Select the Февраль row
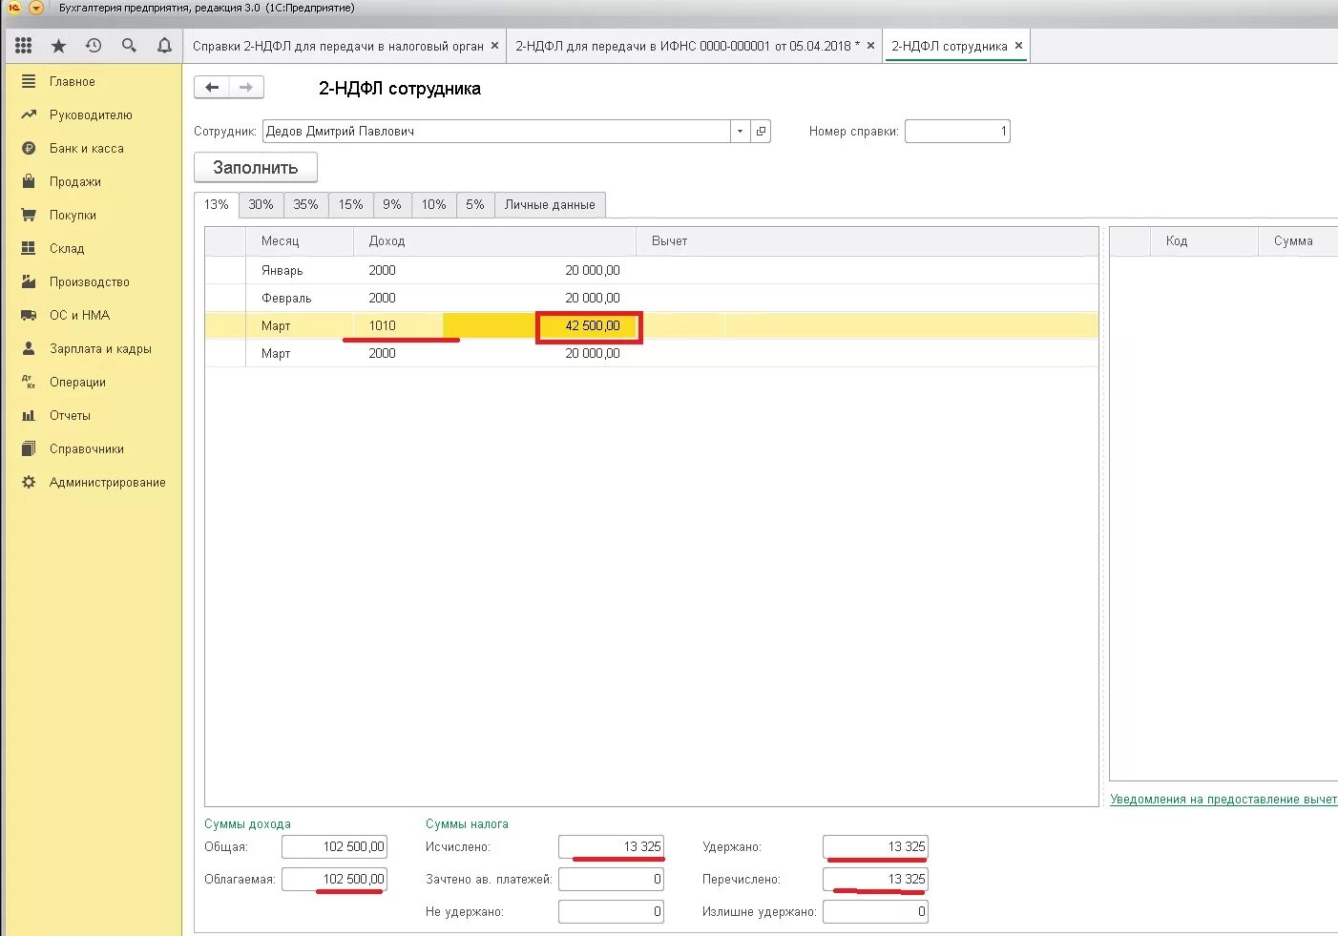Screen dimensions: 1338x936 coord(651,298)
